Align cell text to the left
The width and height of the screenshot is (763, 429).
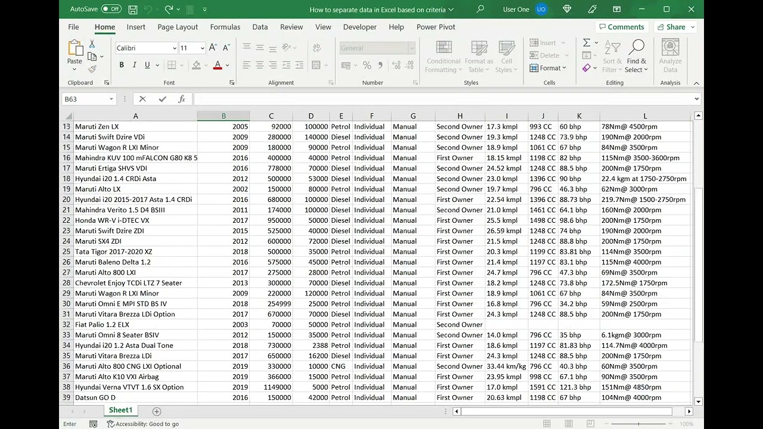coord(246,65)
